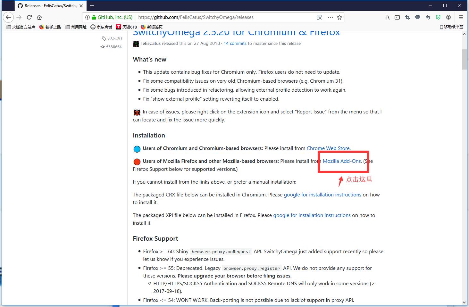Open the SwitchyOmega 2.5.20 release title
This screenshot has width=469, height=307.
tap(236, 33)
